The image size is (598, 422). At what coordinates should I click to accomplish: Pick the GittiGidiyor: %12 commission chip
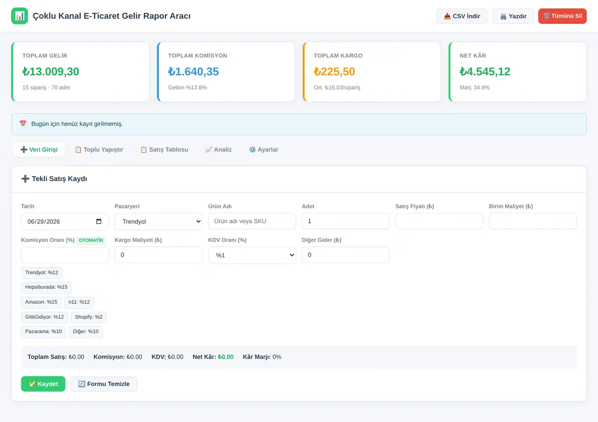coord(44,317)
